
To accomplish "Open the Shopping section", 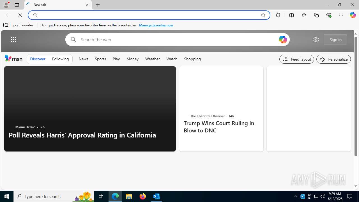I will pyautogui.click(x=192, y=59).
